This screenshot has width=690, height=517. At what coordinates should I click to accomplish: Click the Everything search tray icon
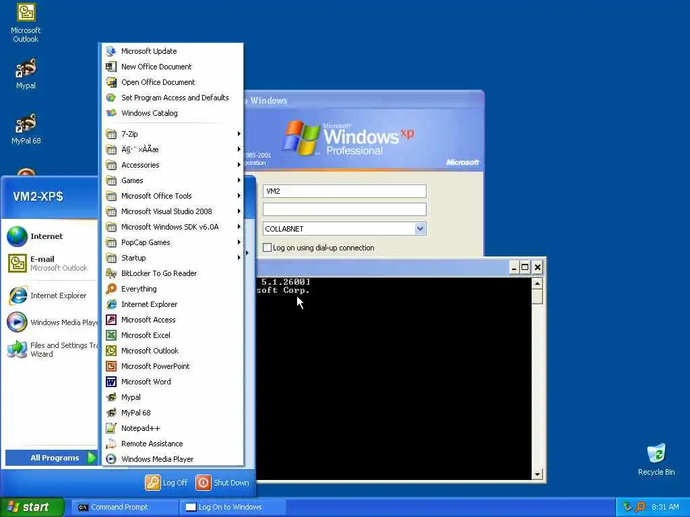point(641,507)
